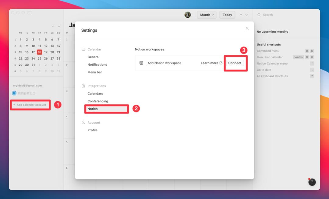Click the Add Notion workspace label

click(164, 63)
